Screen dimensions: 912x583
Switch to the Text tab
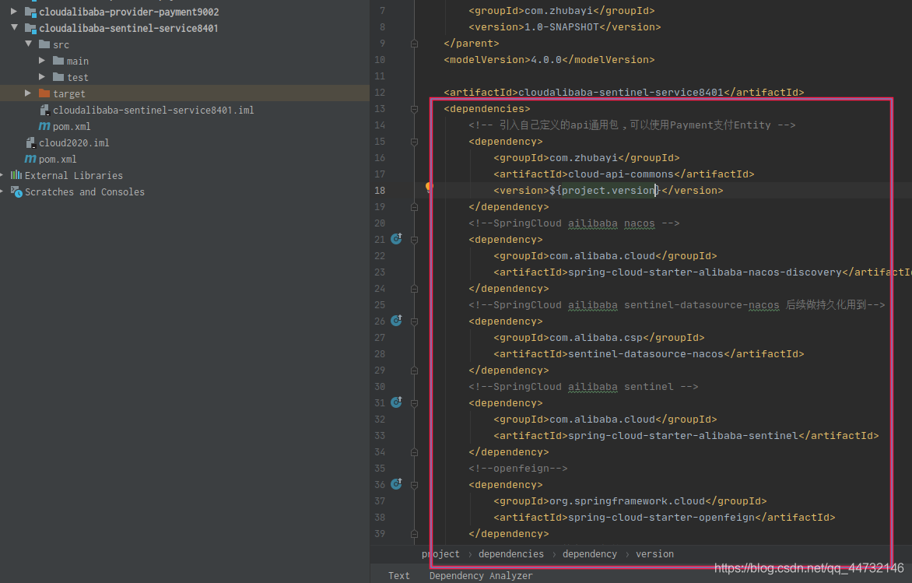pyautogui.click(x=399, y=575)
